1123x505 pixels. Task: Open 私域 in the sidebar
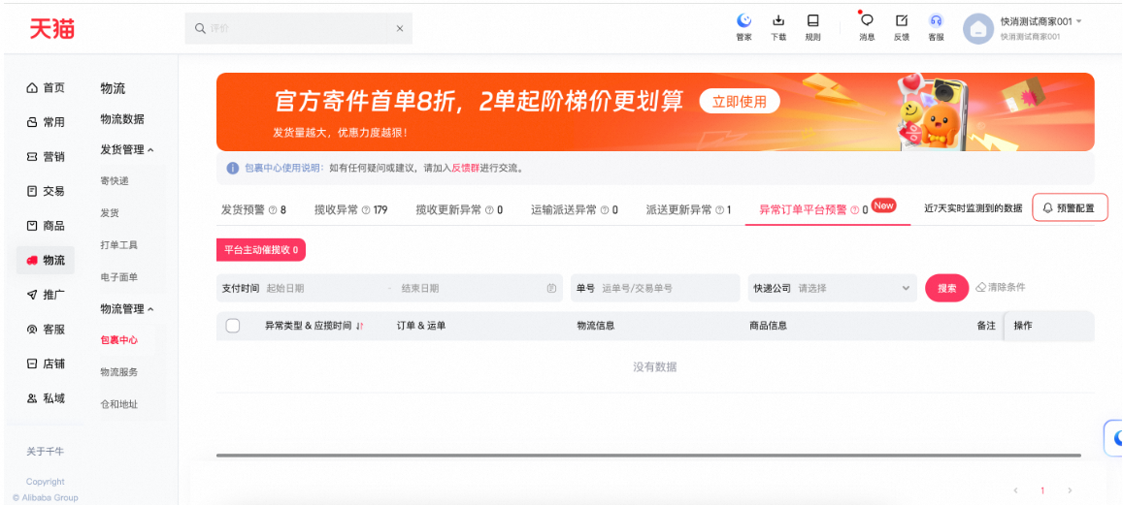pyautogui.click(x=47, y=398)
